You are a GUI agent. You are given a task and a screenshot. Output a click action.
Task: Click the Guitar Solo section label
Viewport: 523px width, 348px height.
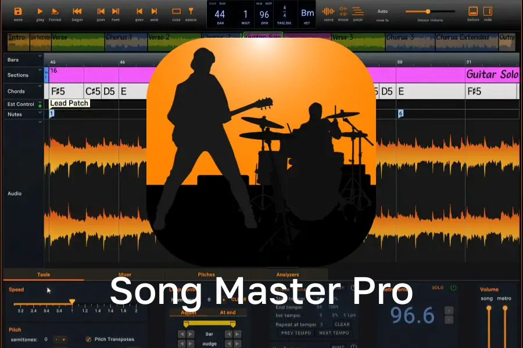tap(492, 74)
